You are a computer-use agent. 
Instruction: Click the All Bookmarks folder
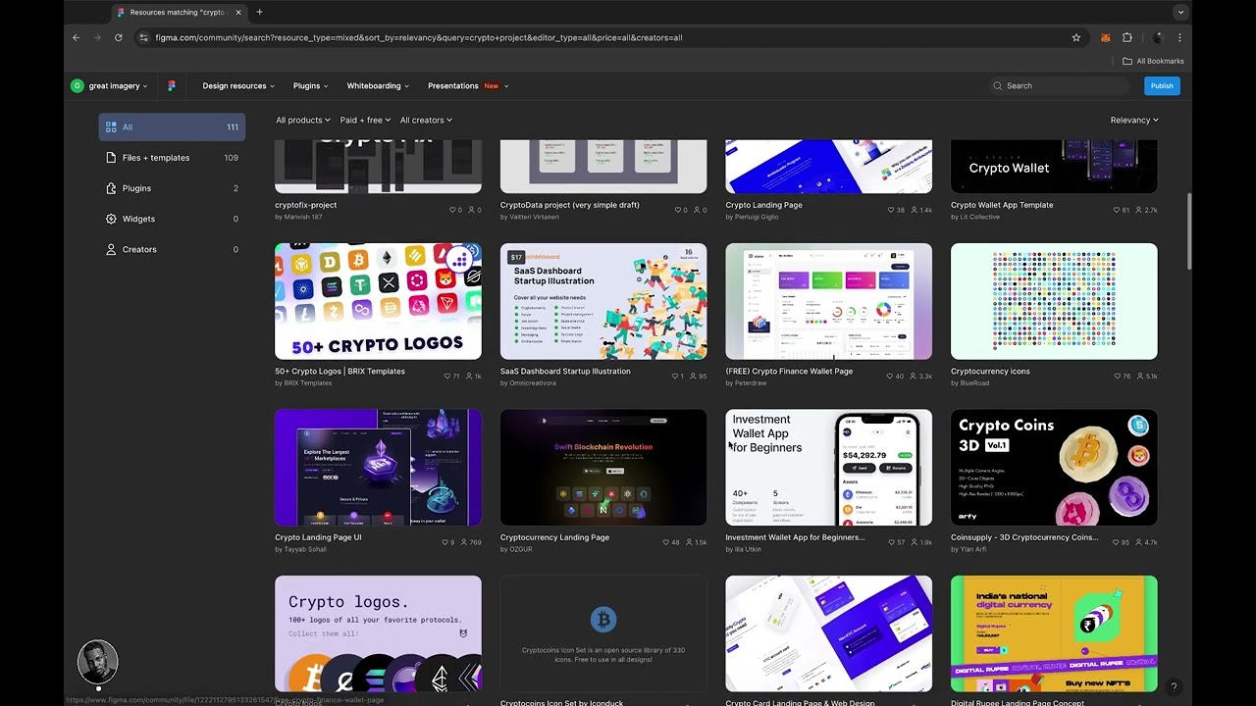(1153, 61)
